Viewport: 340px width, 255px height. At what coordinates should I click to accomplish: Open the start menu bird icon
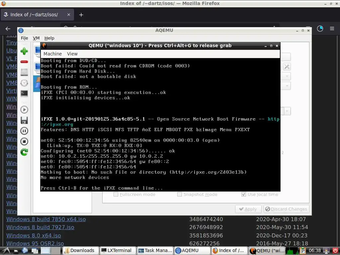pyautogui.click(x=6, y=251)
